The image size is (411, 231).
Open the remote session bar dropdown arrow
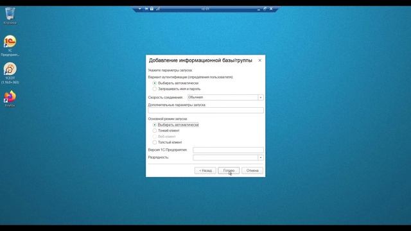pyautogui.click(x=140, y=8)
